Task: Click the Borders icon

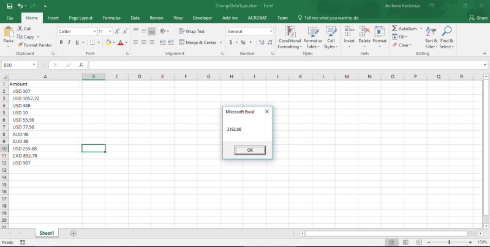Action: pyautogui.click(x=92, y=42)
